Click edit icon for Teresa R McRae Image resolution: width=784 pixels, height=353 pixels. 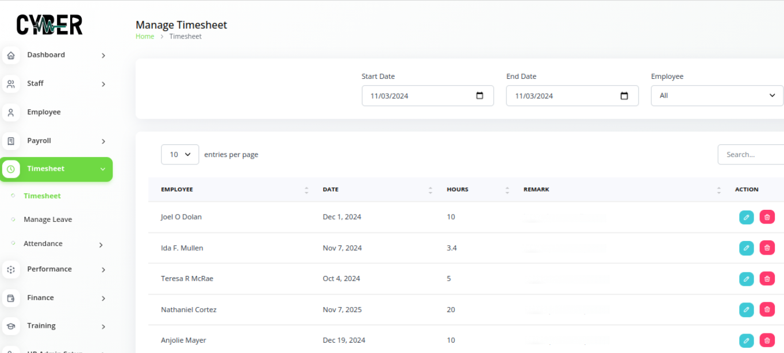click(x=746, y=279)
